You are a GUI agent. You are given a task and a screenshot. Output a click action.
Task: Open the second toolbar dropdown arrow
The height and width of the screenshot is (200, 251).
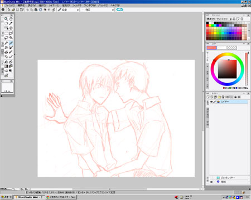[x=113, y=10]
